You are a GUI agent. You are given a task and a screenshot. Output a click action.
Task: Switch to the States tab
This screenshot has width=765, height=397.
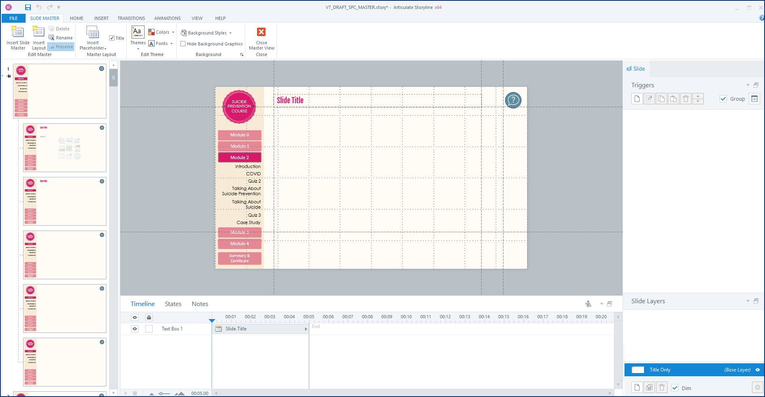tap(173, 304)
